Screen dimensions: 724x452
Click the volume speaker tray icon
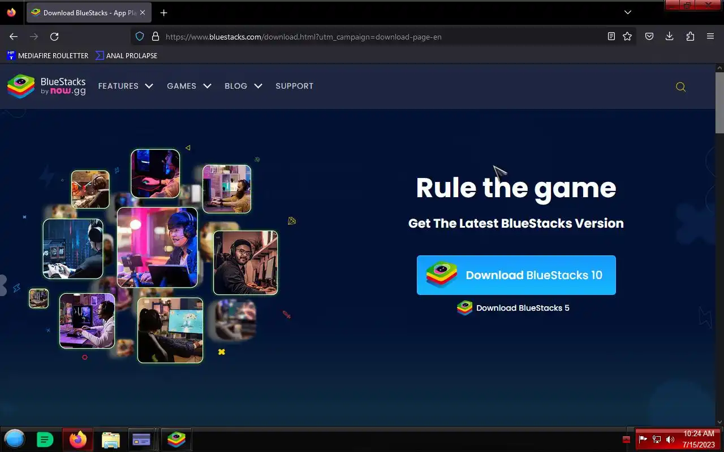click(x=670, y=439)
